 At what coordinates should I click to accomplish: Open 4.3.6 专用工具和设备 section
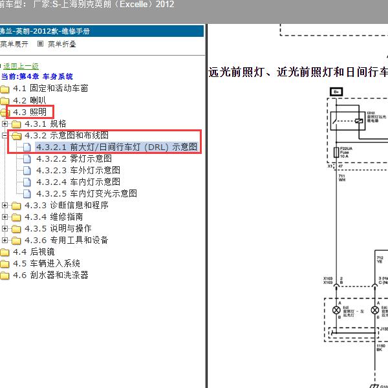[67, 240]
